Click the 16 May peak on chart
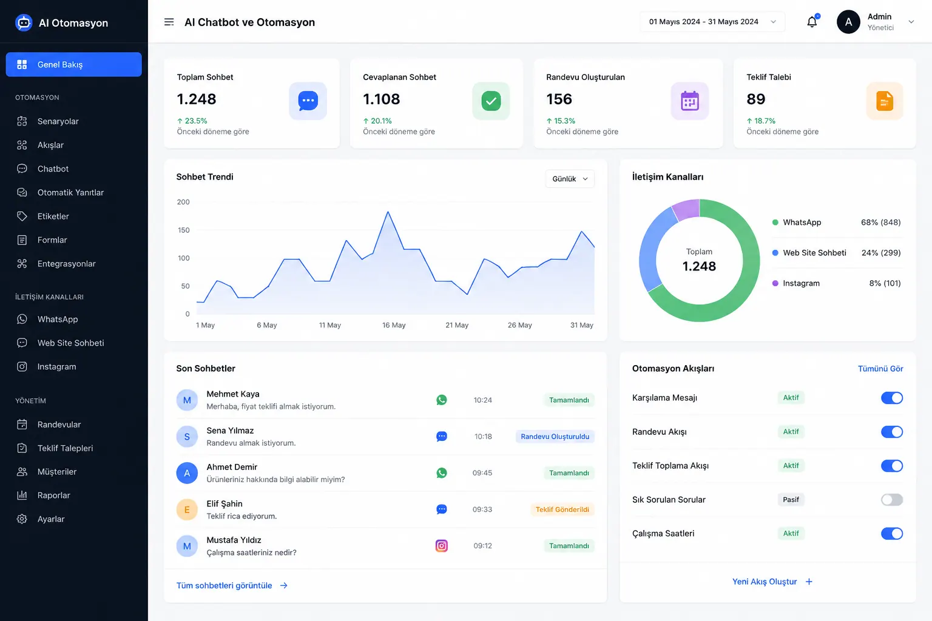 click(x=388, y=212)
